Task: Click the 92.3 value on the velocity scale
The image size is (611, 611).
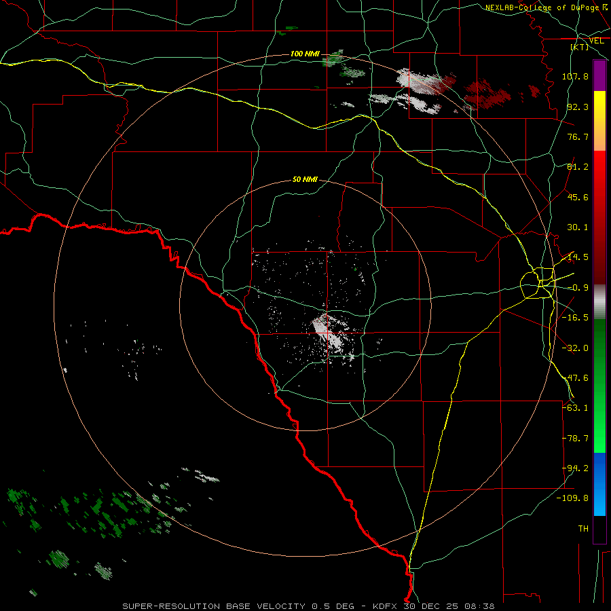Action: tap(578, 107)
